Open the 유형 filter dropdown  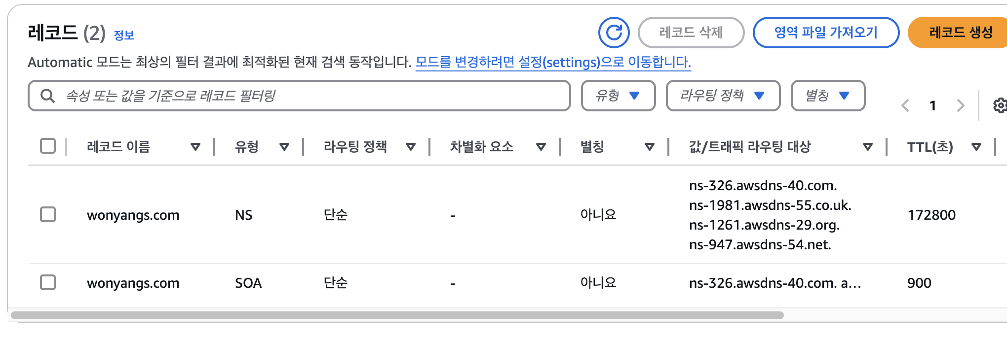click(x=619, y=95)
